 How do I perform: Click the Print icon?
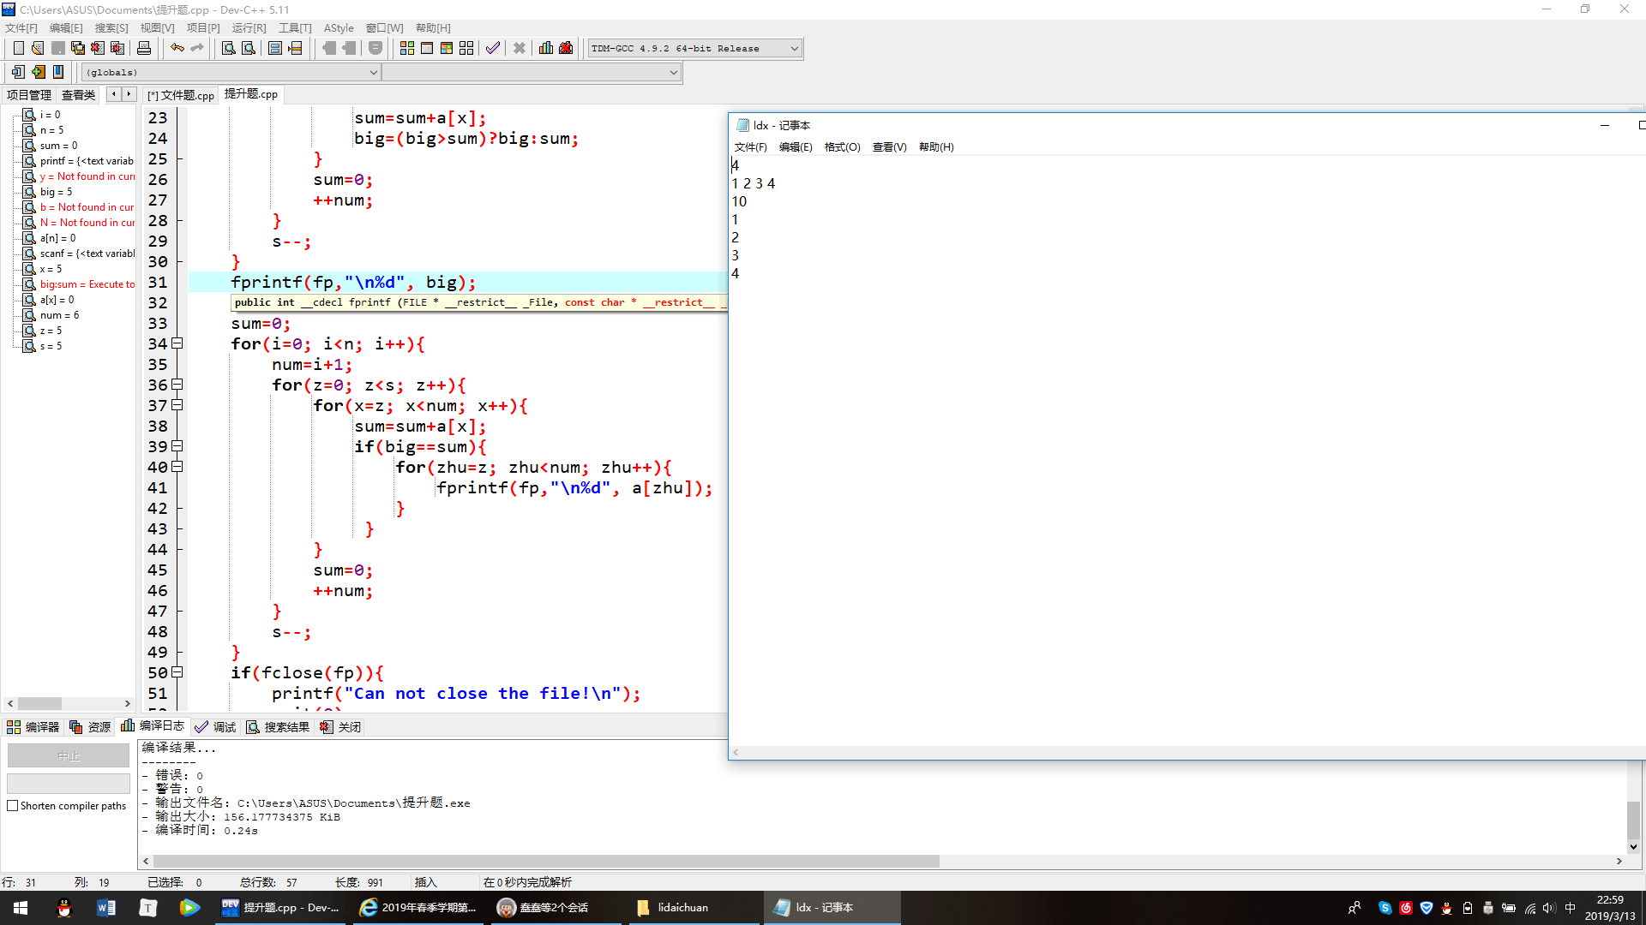pyautogui.click(x=144, y=48)
